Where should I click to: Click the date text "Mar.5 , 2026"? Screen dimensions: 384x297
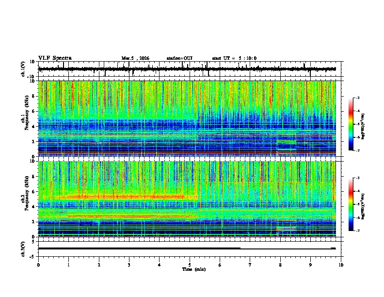[135, 58]
